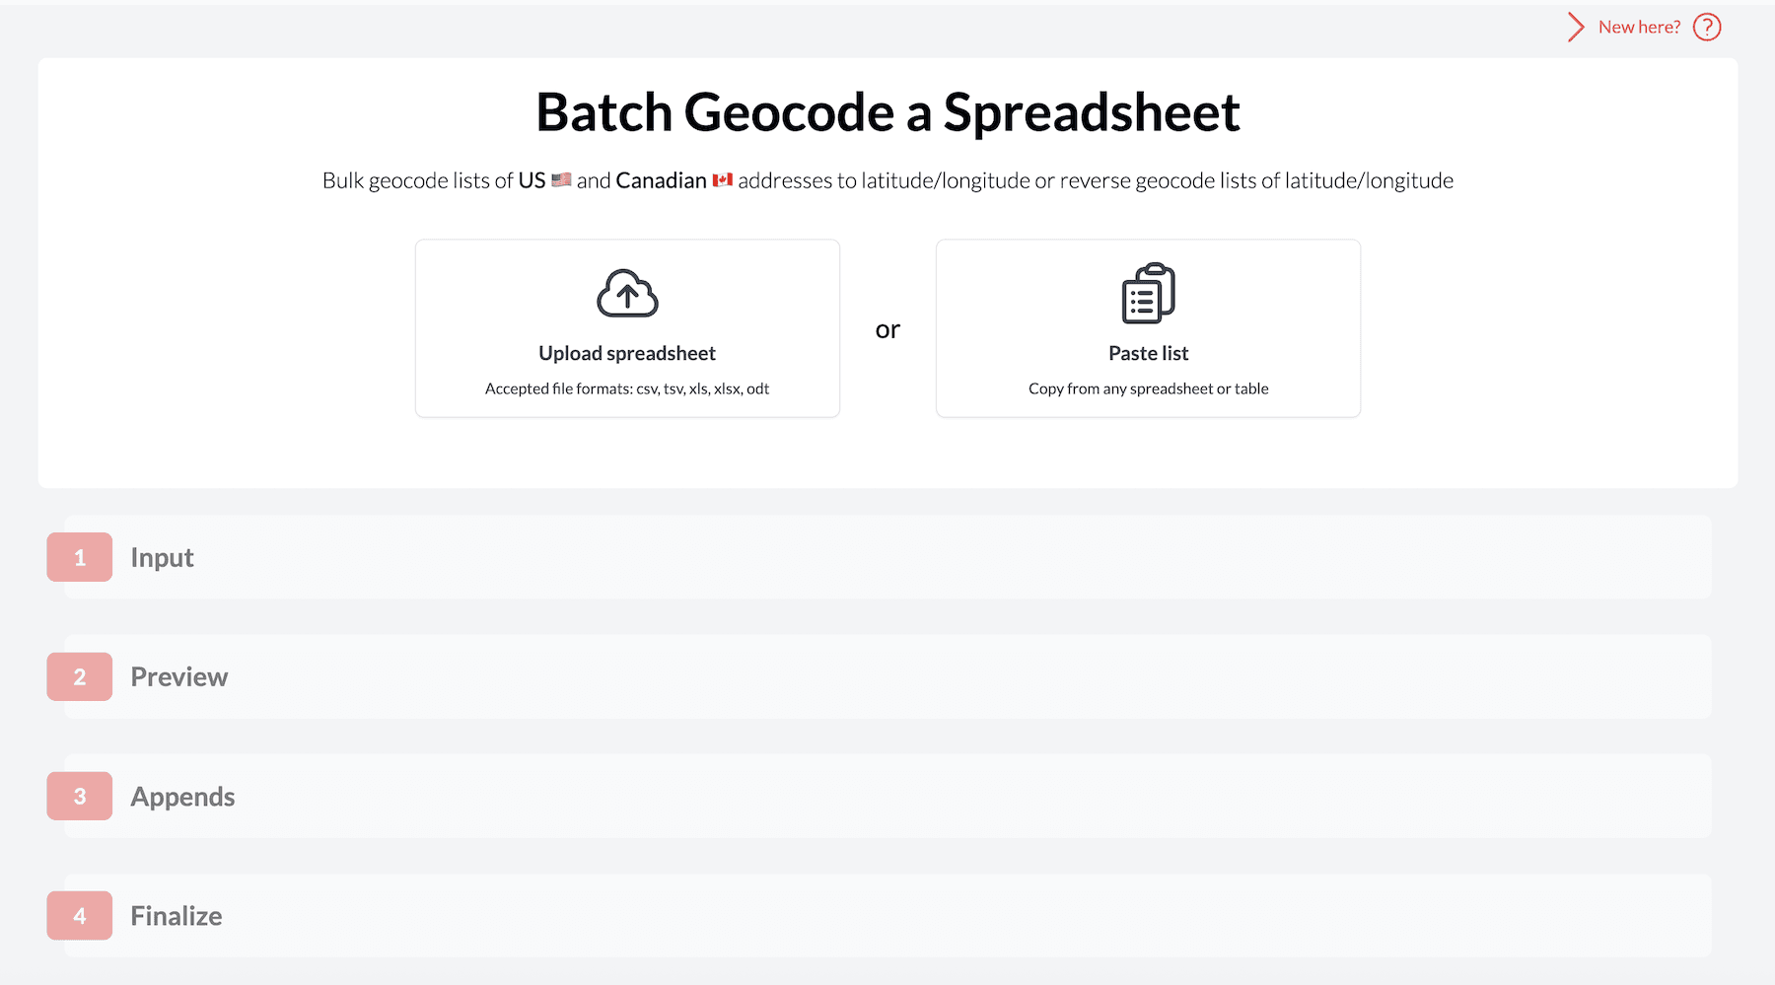The image size is (1775, 985).
Task: Click the Canadian flag emoji
Action: tap(724, 179)
